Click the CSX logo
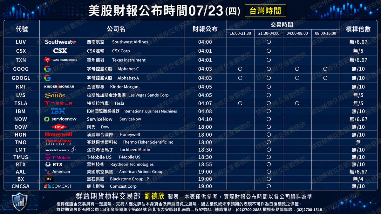The width and height of the screenshot is (381, 214). click(x=60, y=51)
